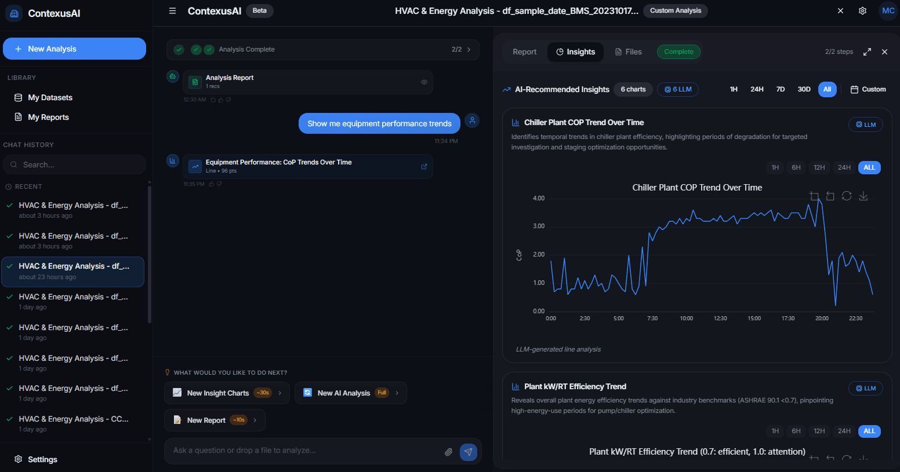
Task: Start a New Analysis
Action: (x=74, y=49)
